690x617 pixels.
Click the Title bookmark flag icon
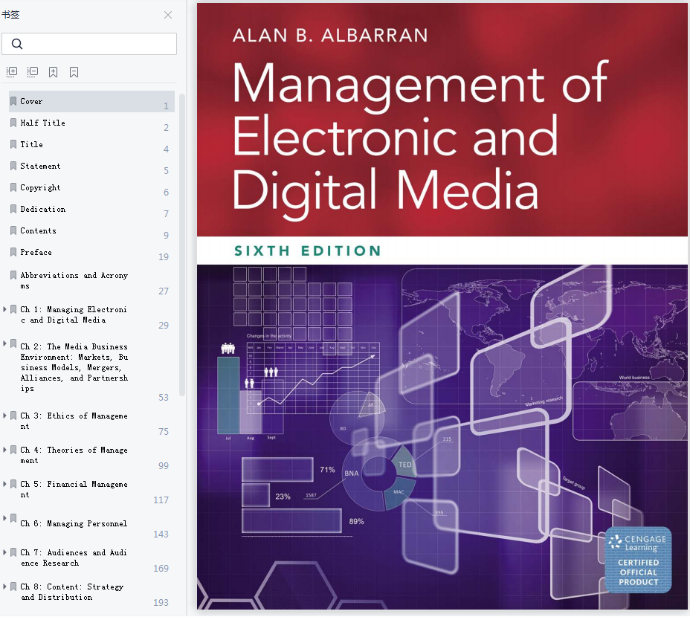[13, 144]
